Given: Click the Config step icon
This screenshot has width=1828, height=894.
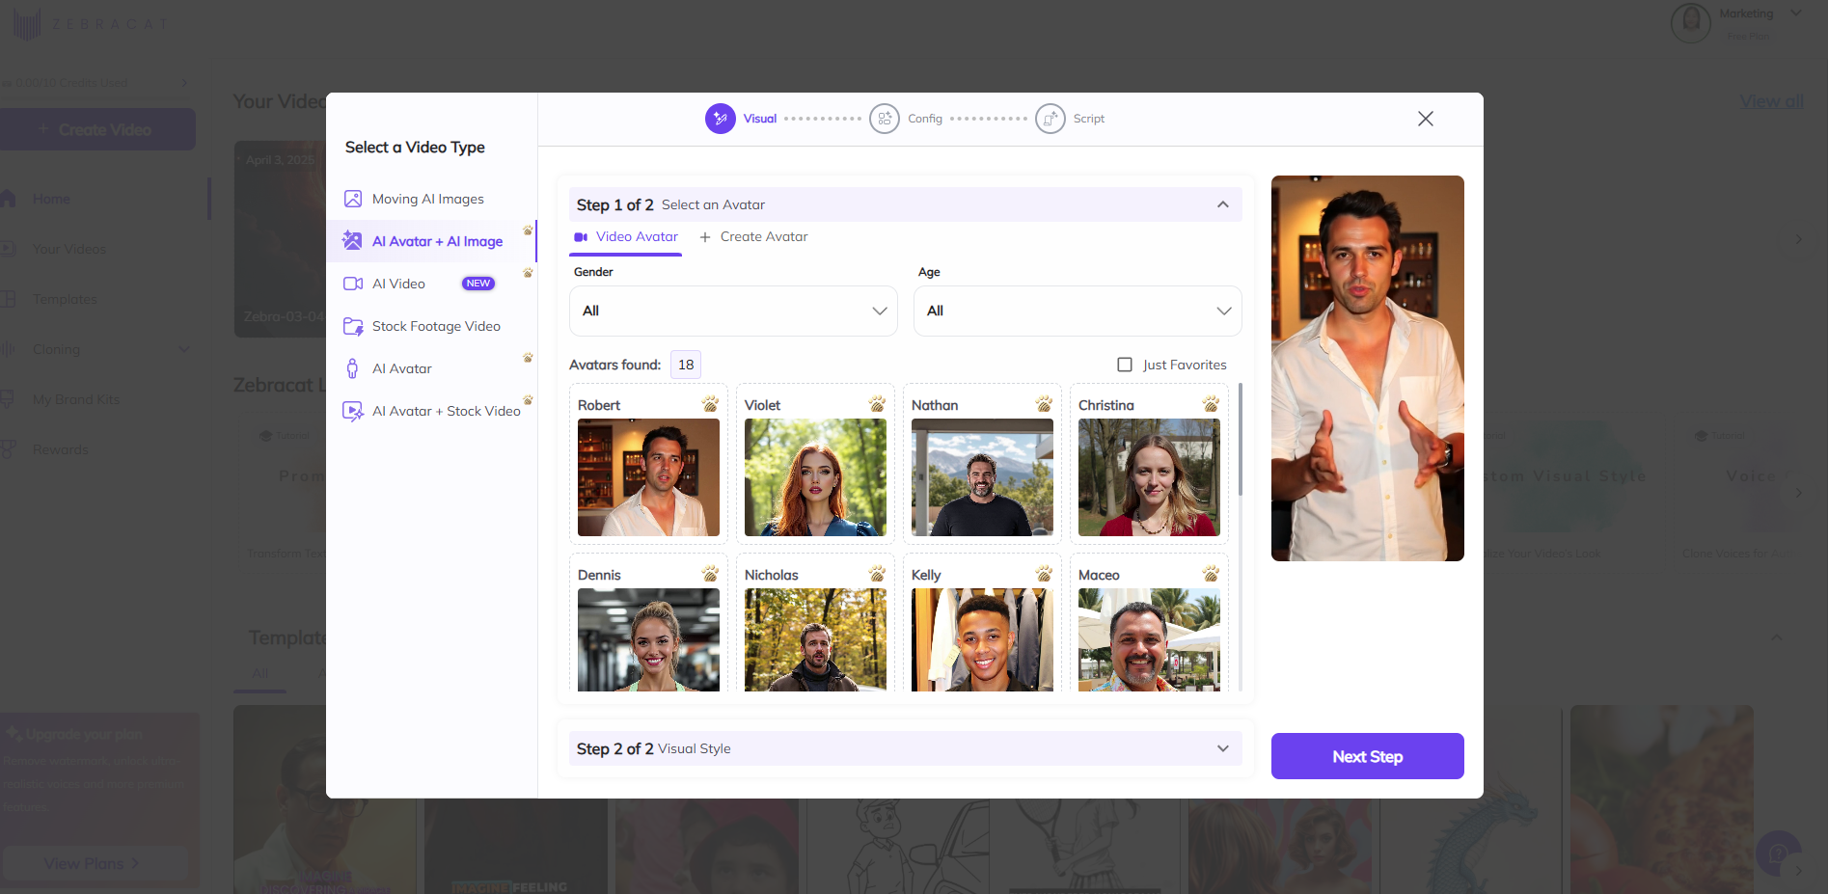Looking at the screenshot, I should [x=885, y=119].
